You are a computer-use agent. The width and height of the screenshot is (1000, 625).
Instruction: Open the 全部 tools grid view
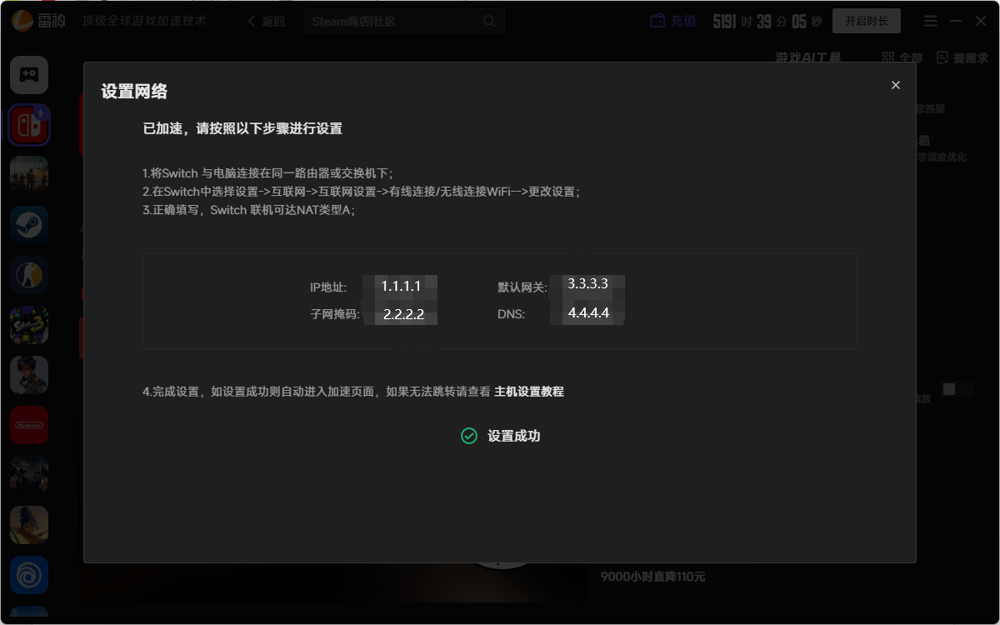pyautogui.click(x=902, y=57)
